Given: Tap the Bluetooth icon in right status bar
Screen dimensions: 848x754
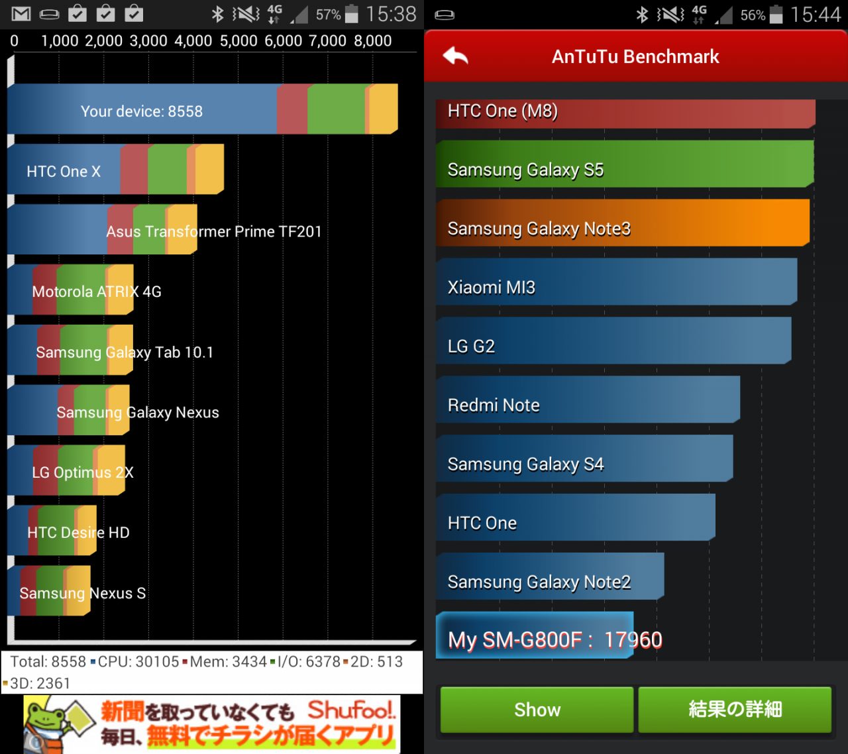Looking at the screenshot, I should click(642, 15).
